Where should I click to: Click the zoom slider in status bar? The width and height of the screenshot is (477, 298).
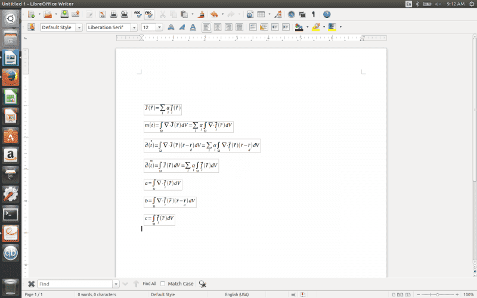point(440,294)
